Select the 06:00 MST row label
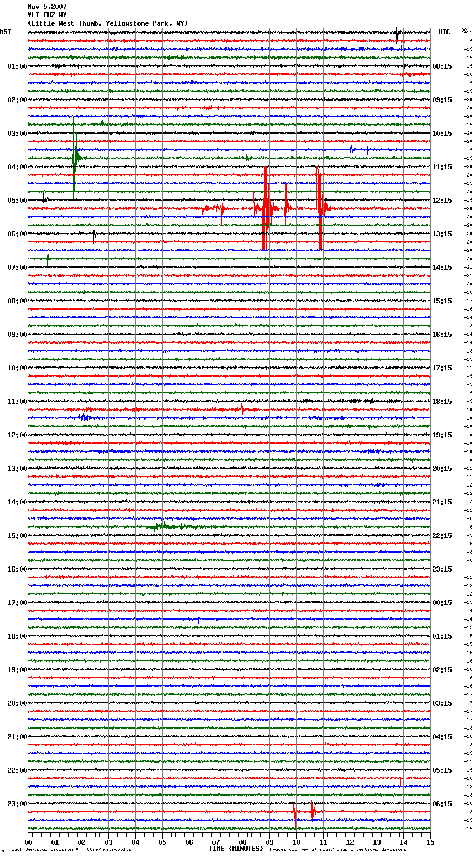 17,234
